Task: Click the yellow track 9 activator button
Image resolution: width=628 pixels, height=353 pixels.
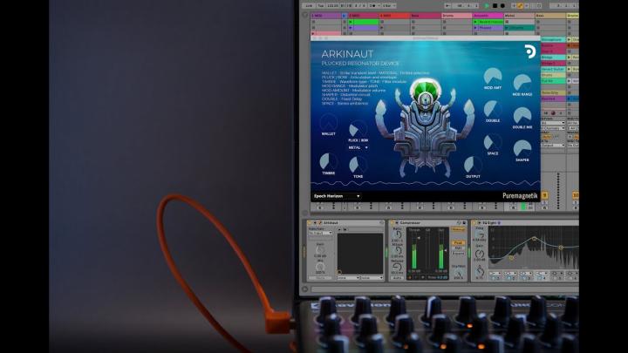Action: click(x=544, y=195)
